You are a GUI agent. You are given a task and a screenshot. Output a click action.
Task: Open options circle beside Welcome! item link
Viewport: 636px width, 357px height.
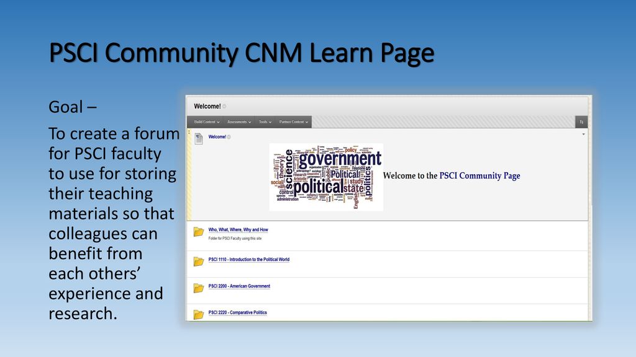pyautogui.click(x=229, y=137)
